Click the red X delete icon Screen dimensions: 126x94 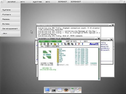coord(79,44)
